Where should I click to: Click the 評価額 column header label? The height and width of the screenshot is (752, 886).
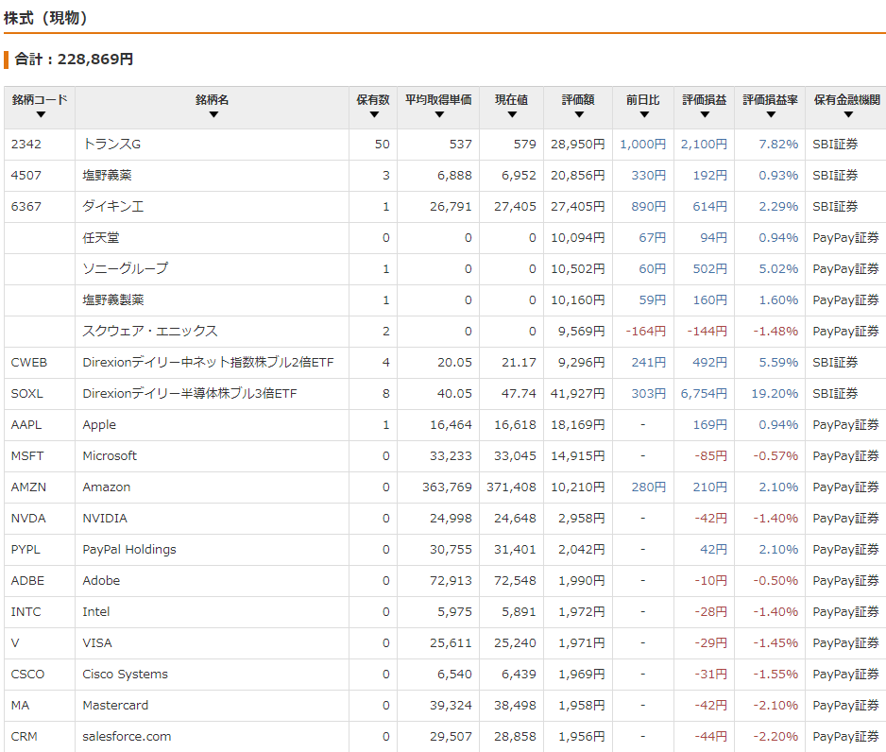578,100
